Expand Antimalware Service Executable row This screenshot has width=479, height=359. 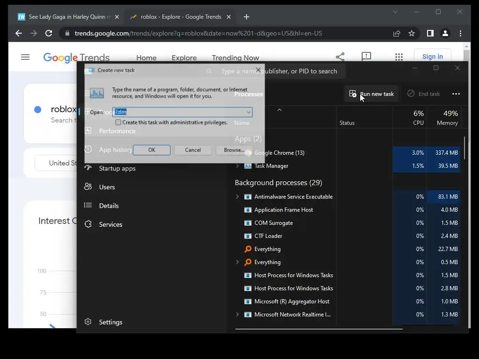point(237,197)
